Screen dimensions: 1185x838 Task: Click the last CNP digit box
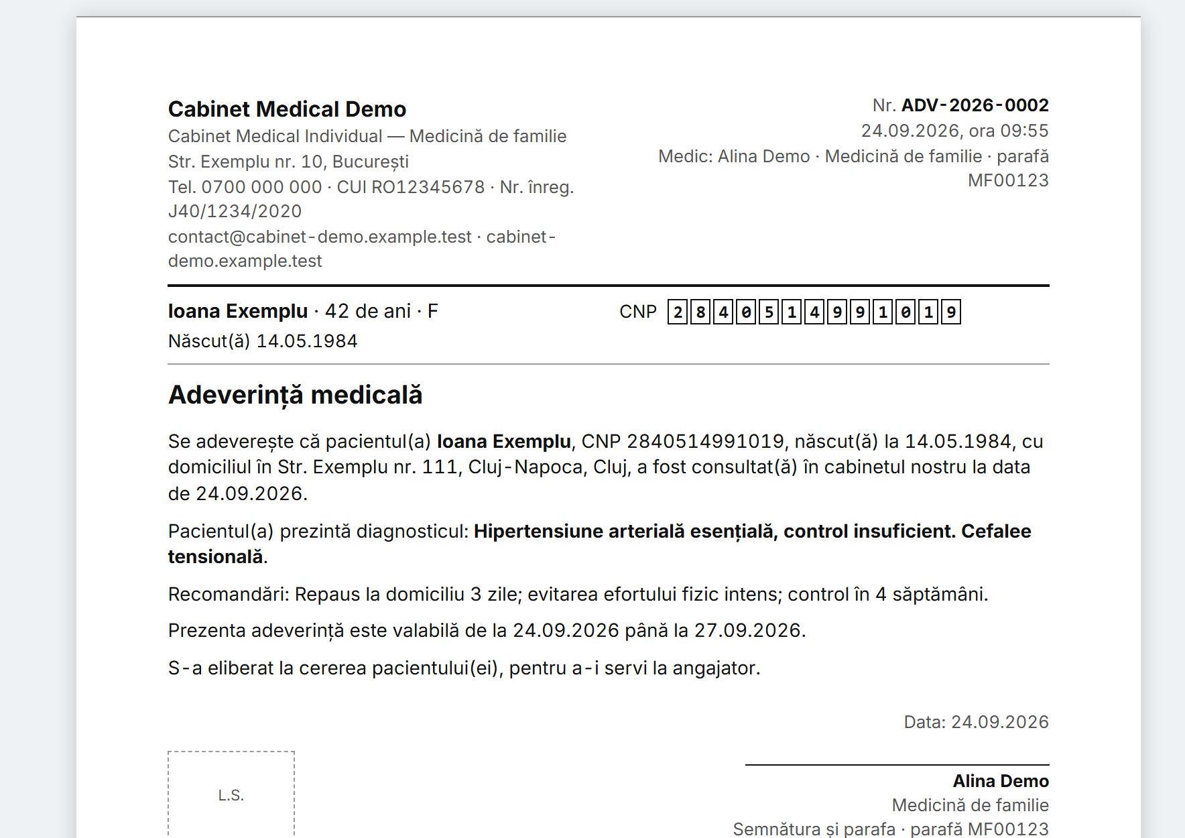pos(951,312)
